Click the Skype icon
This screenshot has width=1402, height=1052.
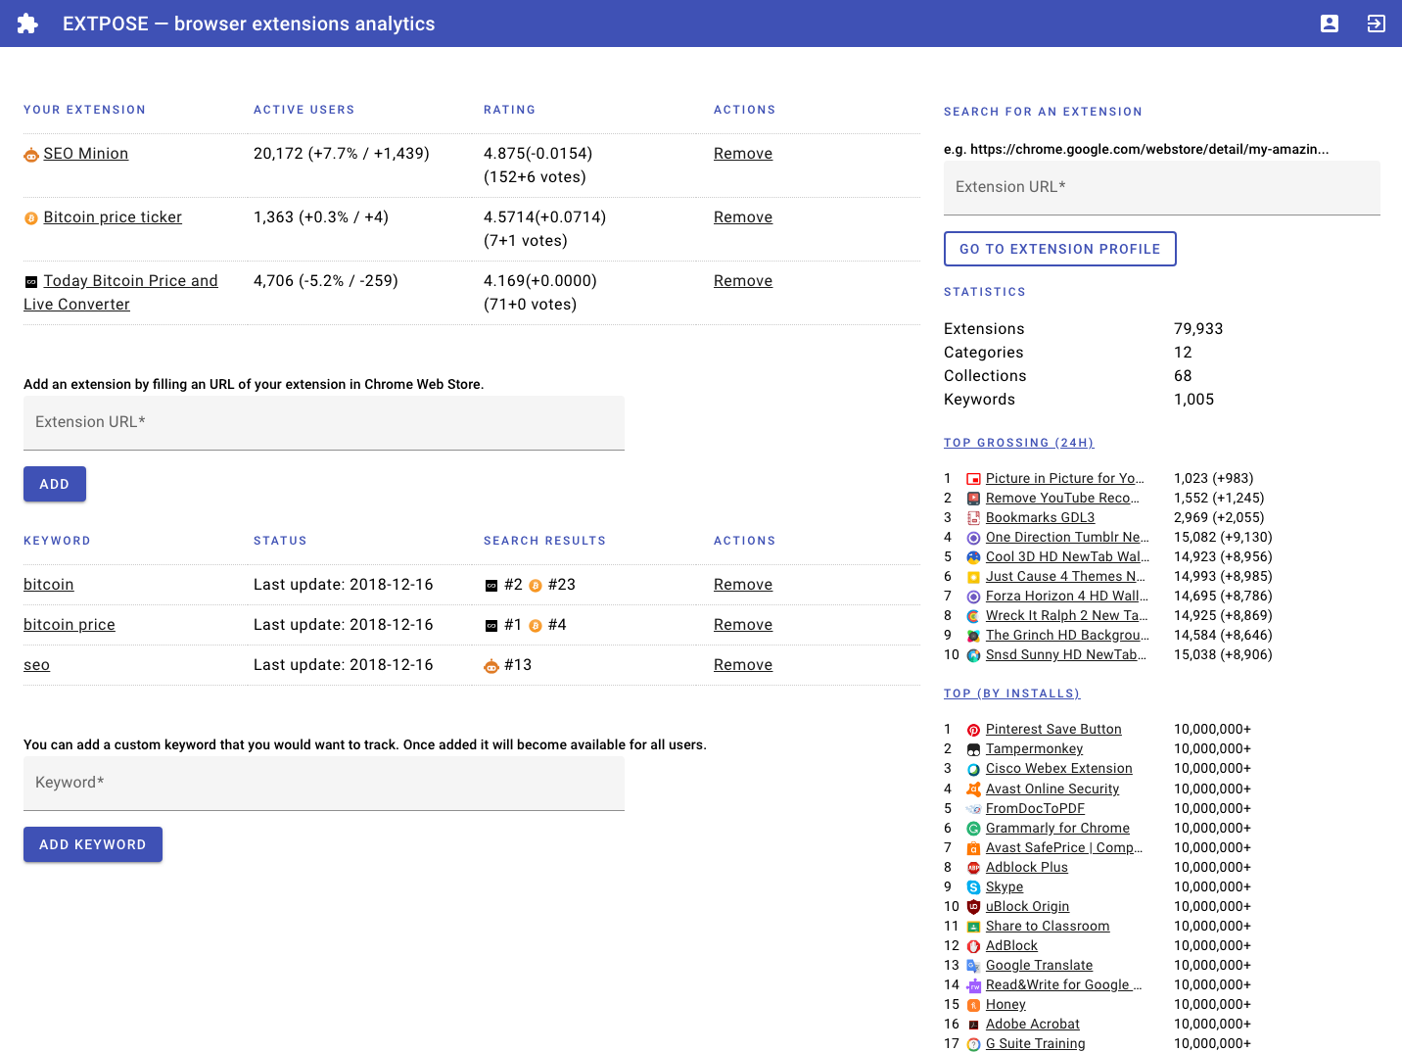[x=973, y=887]
